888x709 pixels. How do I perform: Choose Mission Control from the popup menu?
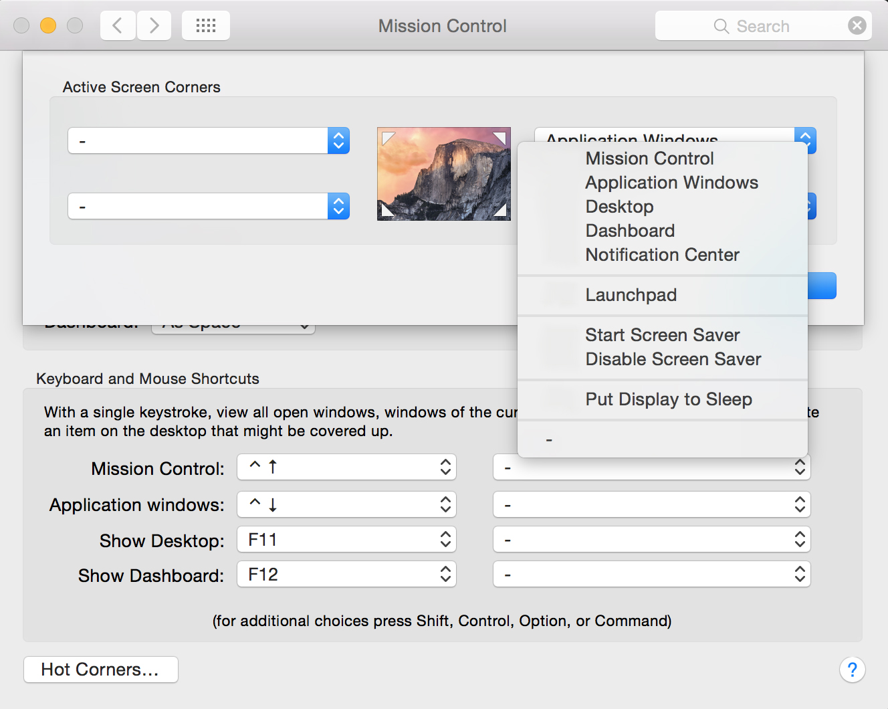point(663,159)
